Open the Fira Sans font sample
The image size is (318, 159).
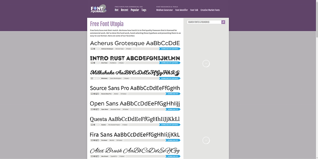click(135, 135)
